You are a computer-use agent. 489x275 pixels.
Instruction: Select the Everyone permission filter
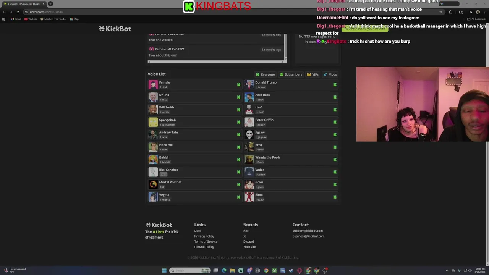pos(266,74)
